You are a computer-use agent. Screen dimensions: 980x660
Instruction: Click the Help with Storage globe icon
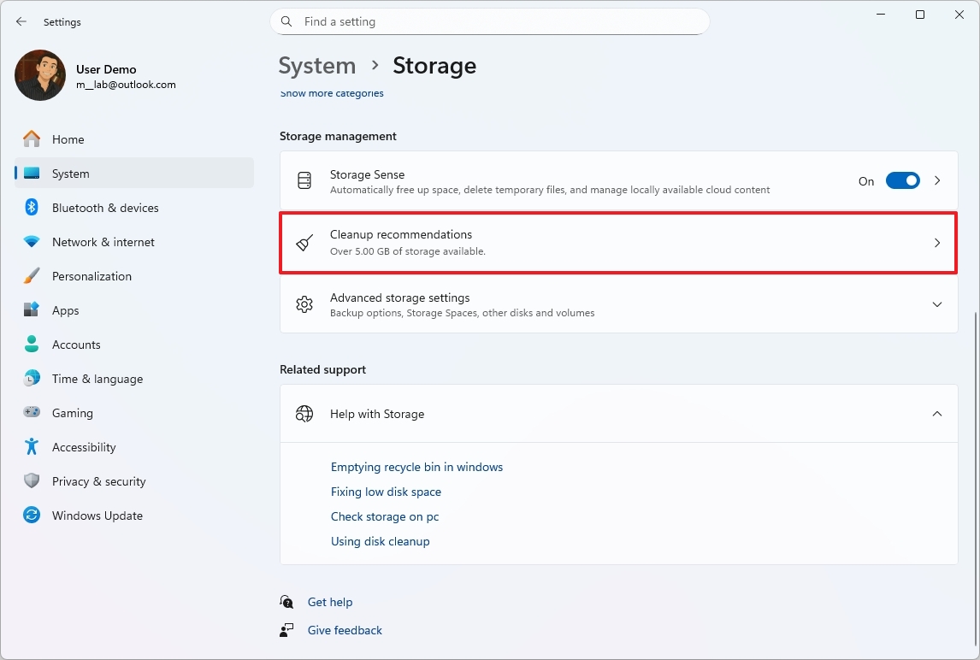tap(304, 413)
